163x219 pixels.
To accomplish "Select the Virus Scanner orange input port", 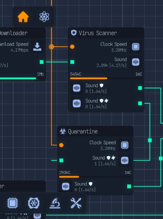I will point(72,47).
